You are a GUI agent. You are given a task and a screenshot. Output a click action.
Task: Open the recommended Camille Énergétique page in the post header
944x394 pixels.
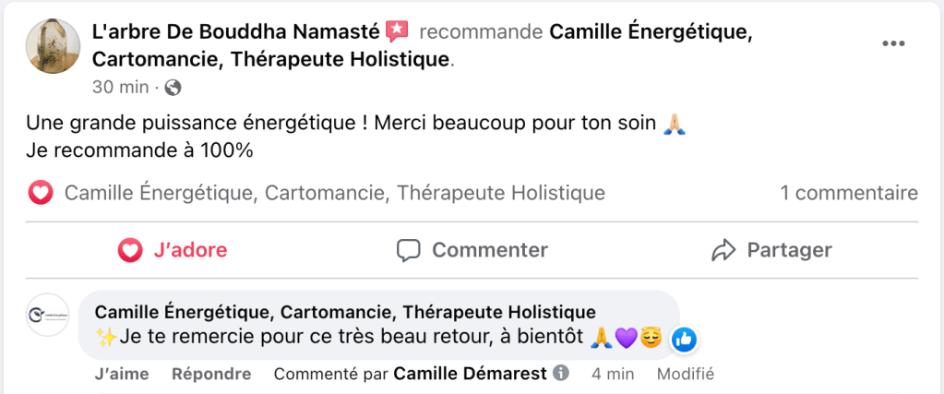tap(650, 32)
